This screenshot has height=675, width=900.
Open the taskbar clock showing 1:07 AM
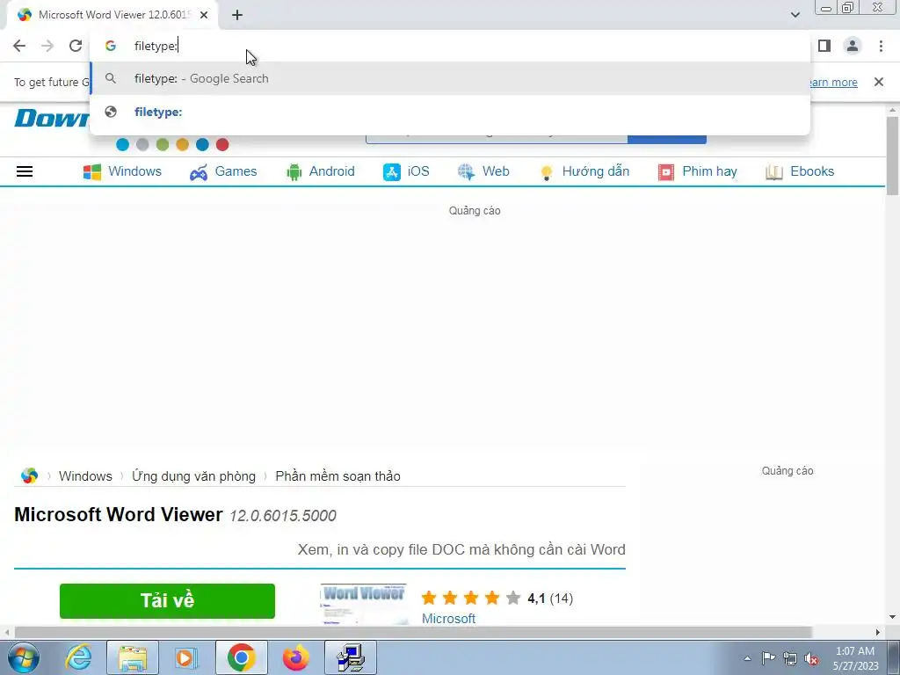tap(855, 658)
